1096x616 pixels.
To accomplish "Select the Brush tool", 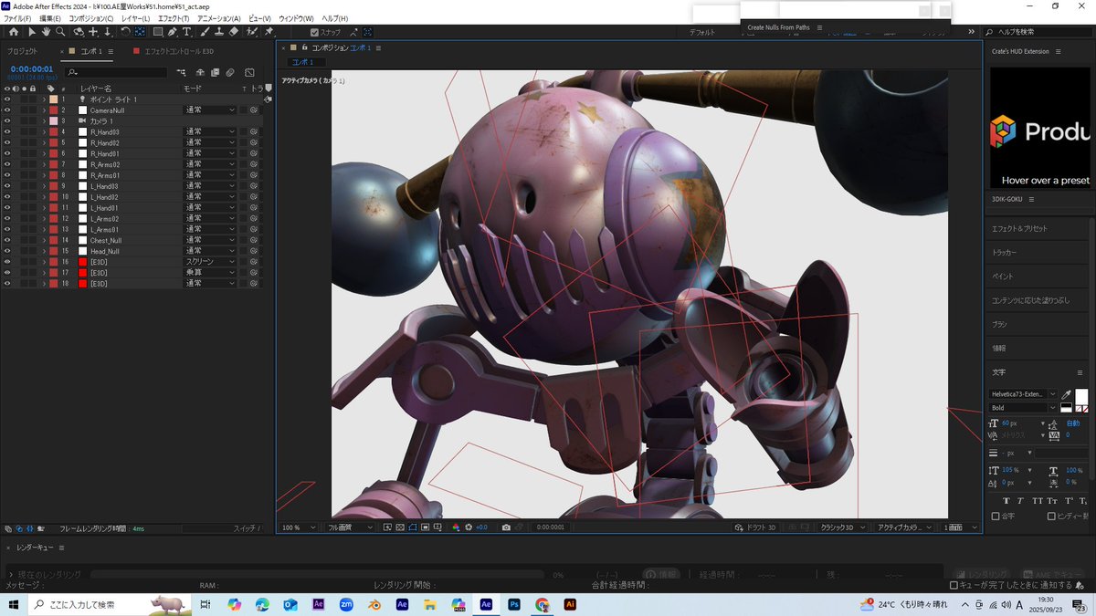I will pyautogui.click(x=206, y=31).
